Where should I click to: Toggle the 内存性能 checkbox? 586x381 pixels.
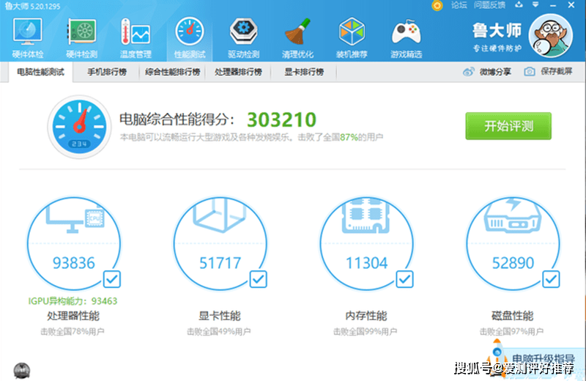404,279
